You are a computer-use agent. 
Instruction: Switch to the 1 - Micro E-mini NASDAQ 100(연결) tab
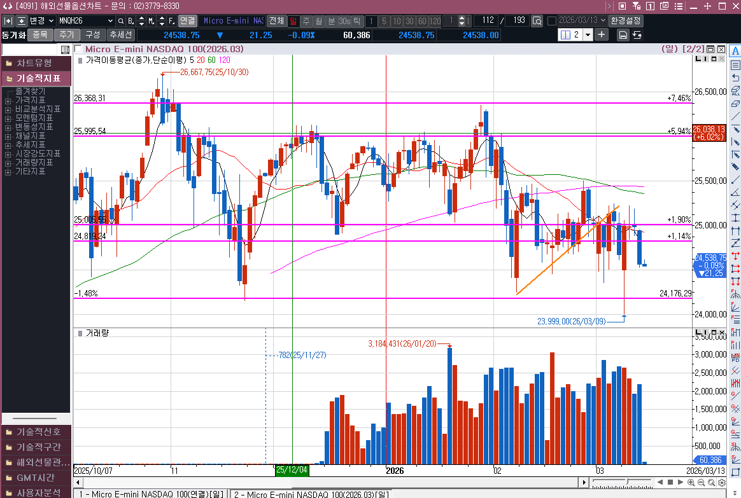click(x=150, y=494)
